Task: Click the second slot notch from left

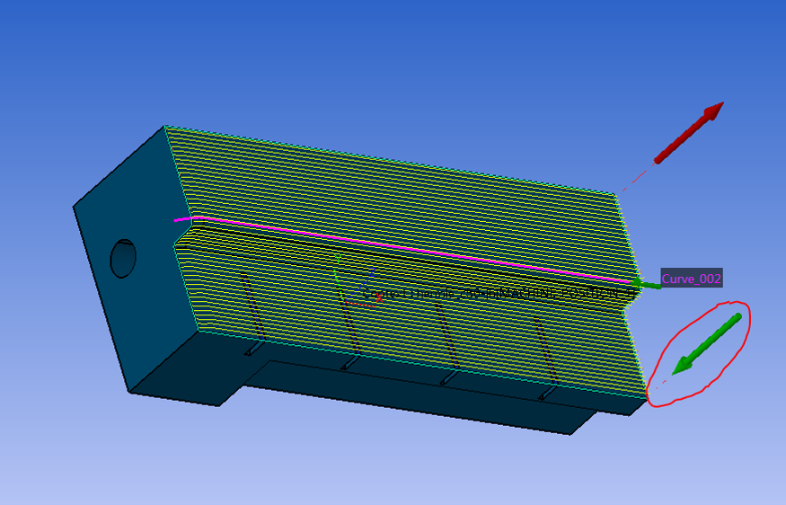Action: 349,364
